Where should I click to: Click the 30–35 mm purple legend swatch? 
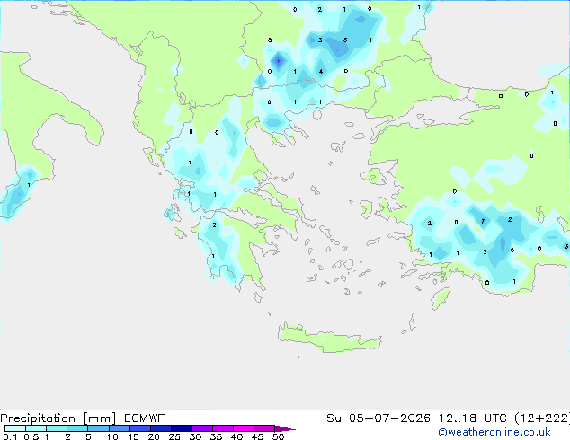[x=202, y=428]
